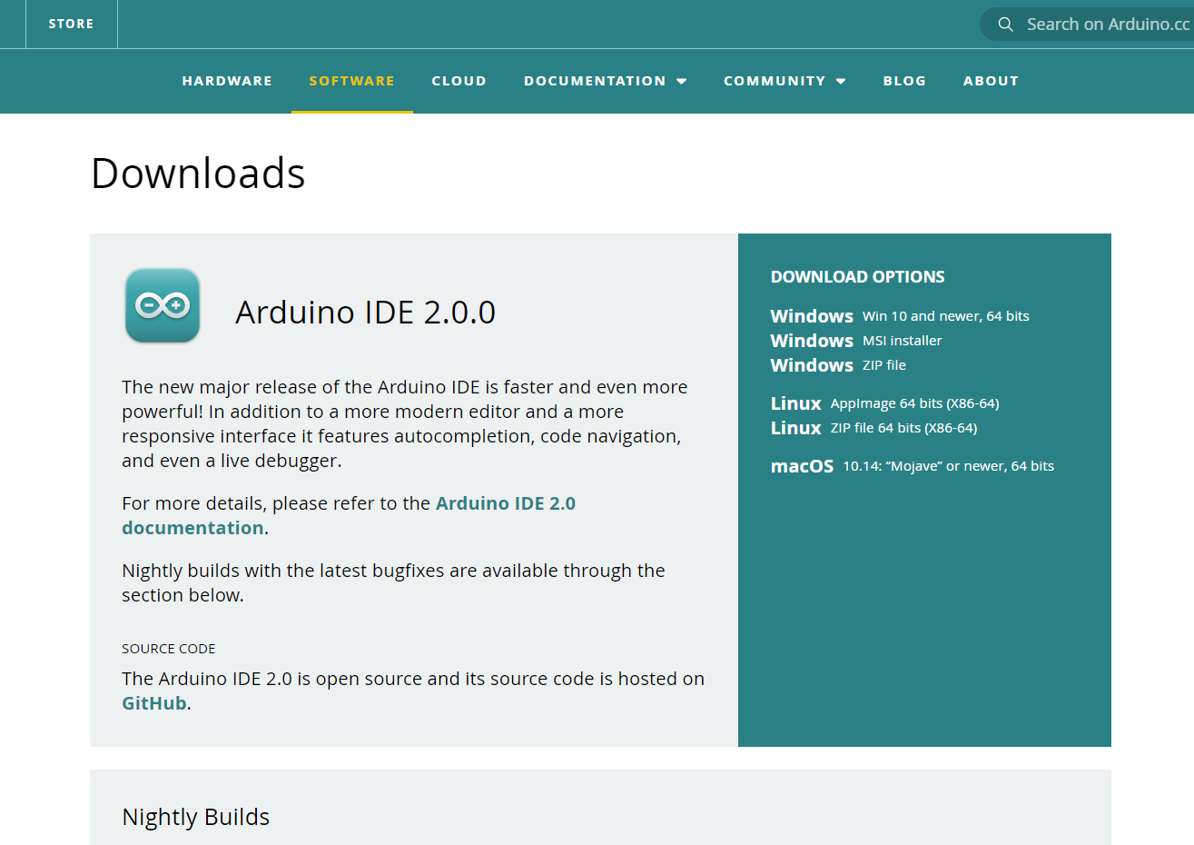Image resolution: width=1194 pixels, height=845 pixels.
Task: Download macOS Mojave or newer build
Action: click(913, 466)
